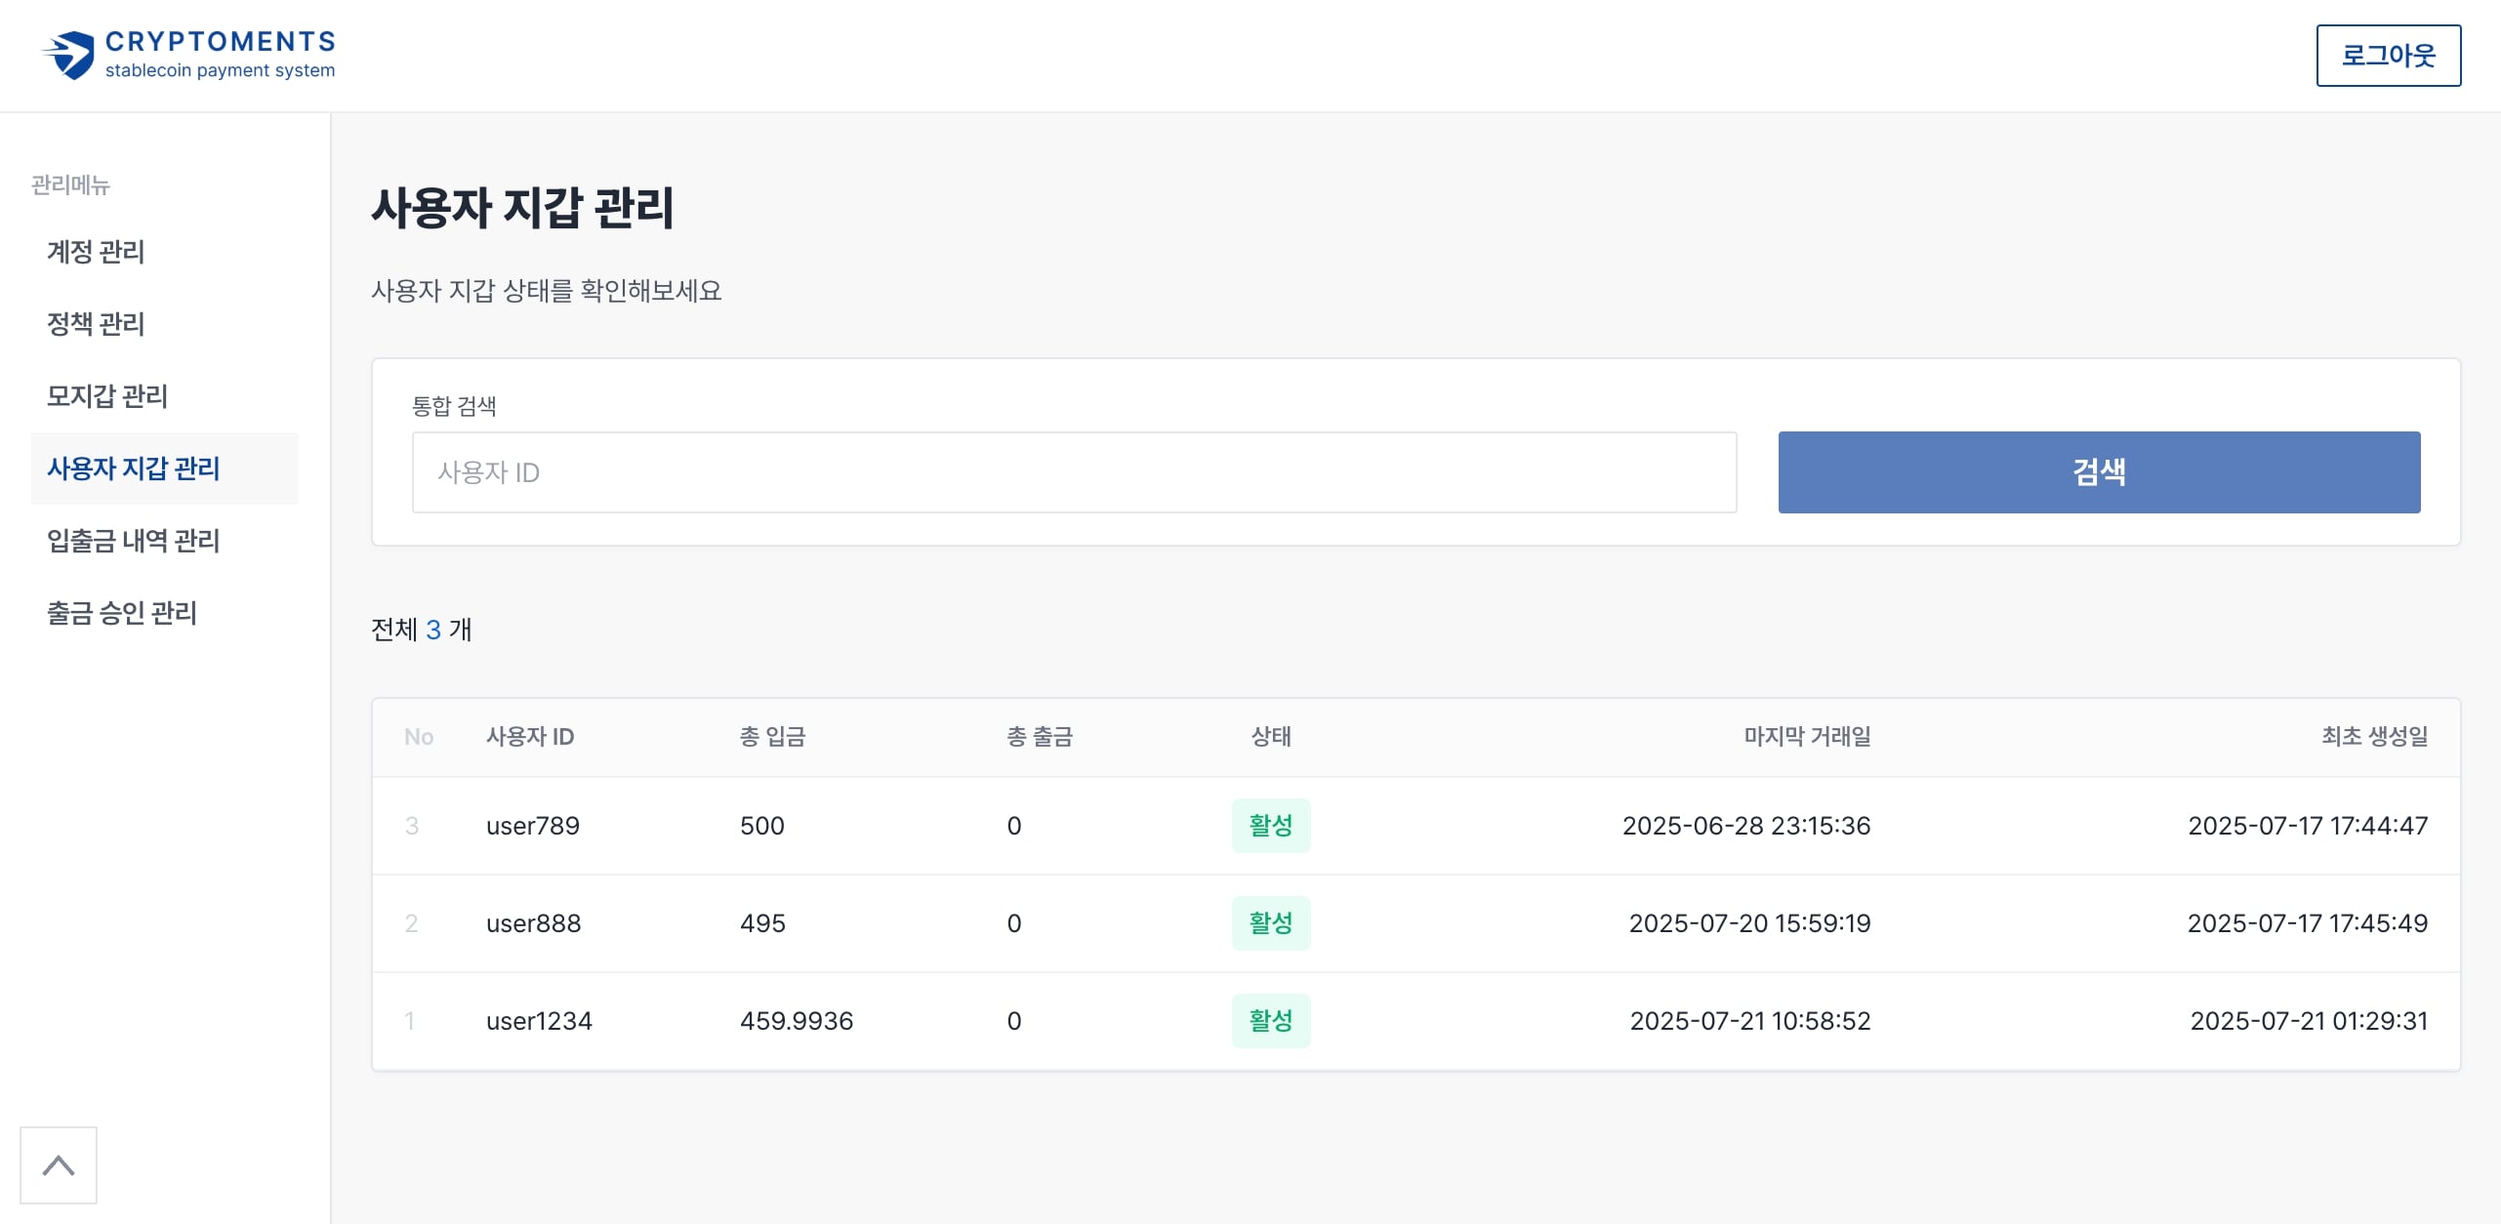The height and width of the screenshot is (1224, 2501).
Task: Focus the 사용자 ID search field
Action: (1074, 472)
